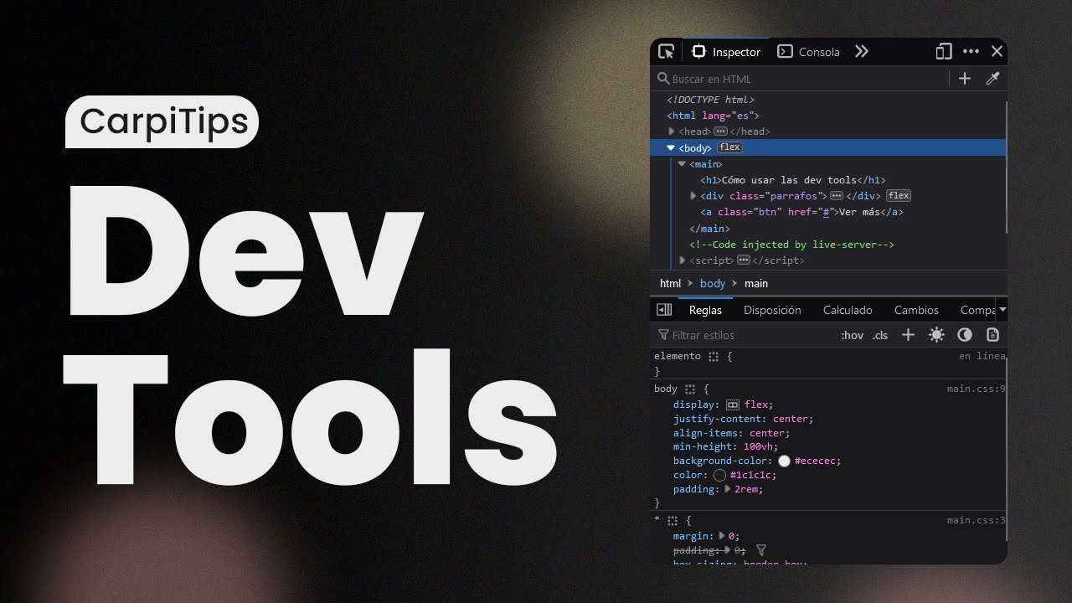This screenshot has height=603, width=1072.
Task: Switch to the Consola tab
Action: (809, 52)
